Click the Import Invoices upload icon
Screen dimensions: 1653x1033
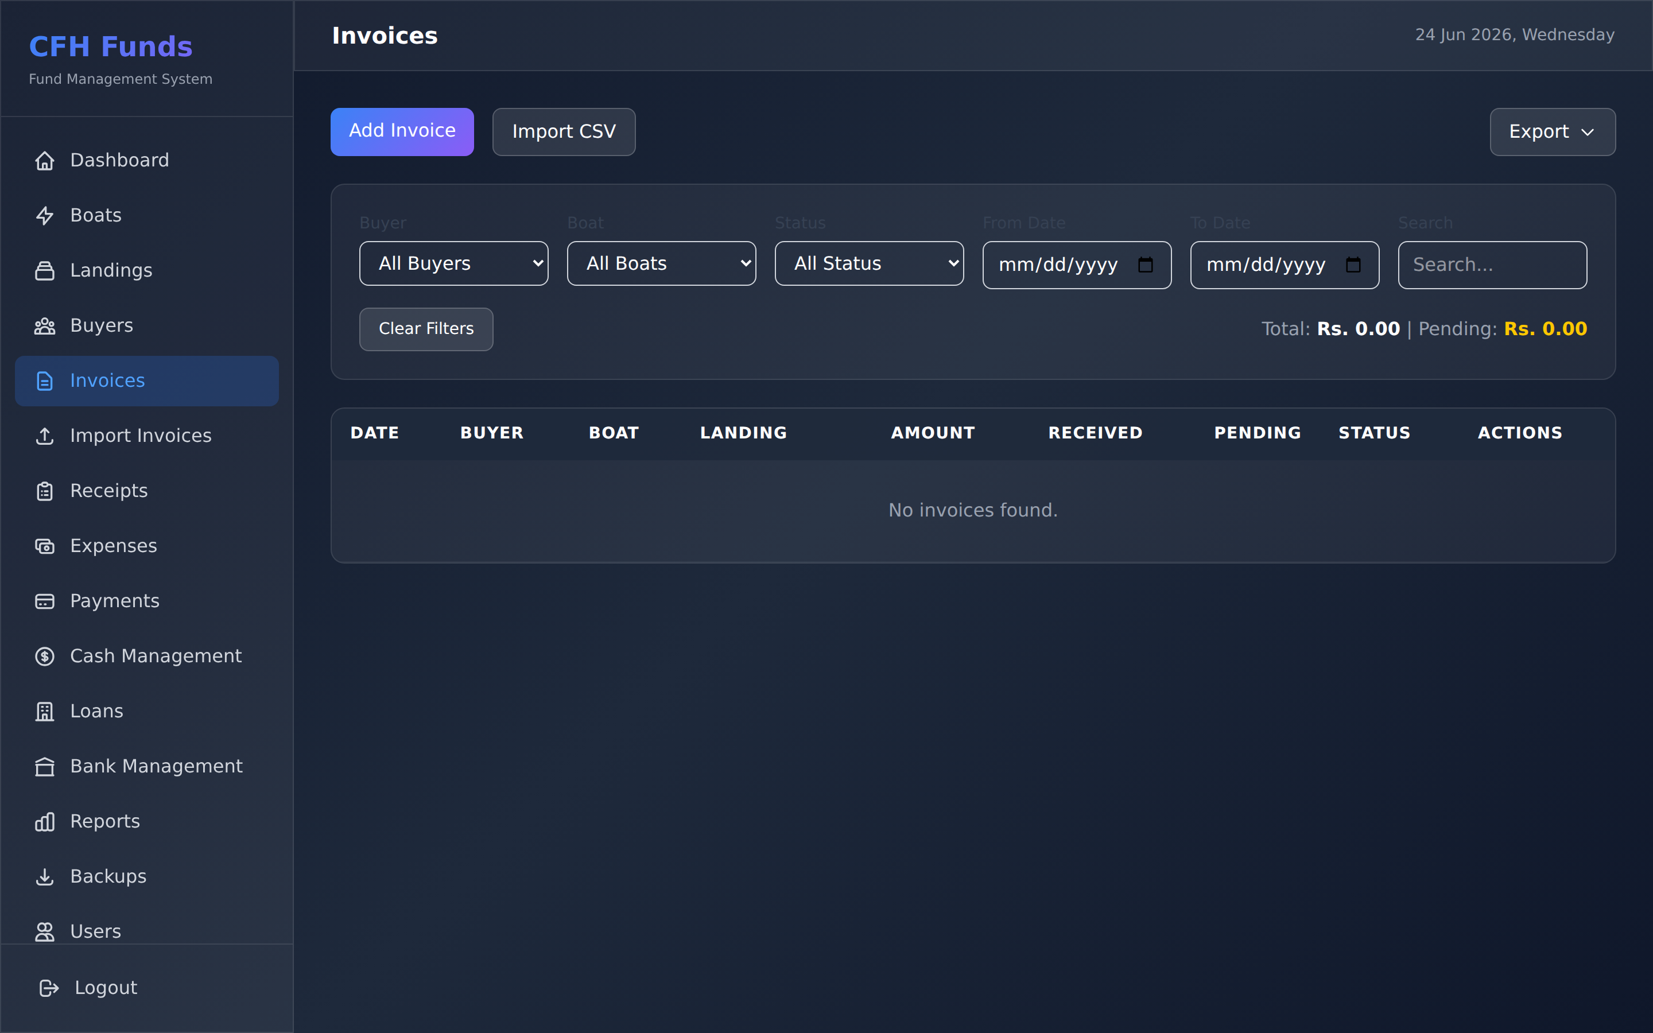point(44,436)
